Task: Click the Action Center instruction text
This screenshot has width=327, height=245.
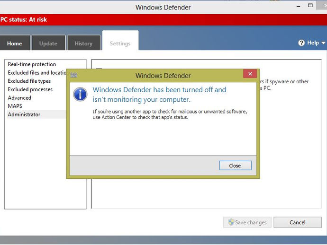Action: click(170, 114)
